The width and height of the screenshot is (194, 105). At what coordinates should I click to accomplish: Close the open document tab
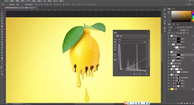[36, 8]
